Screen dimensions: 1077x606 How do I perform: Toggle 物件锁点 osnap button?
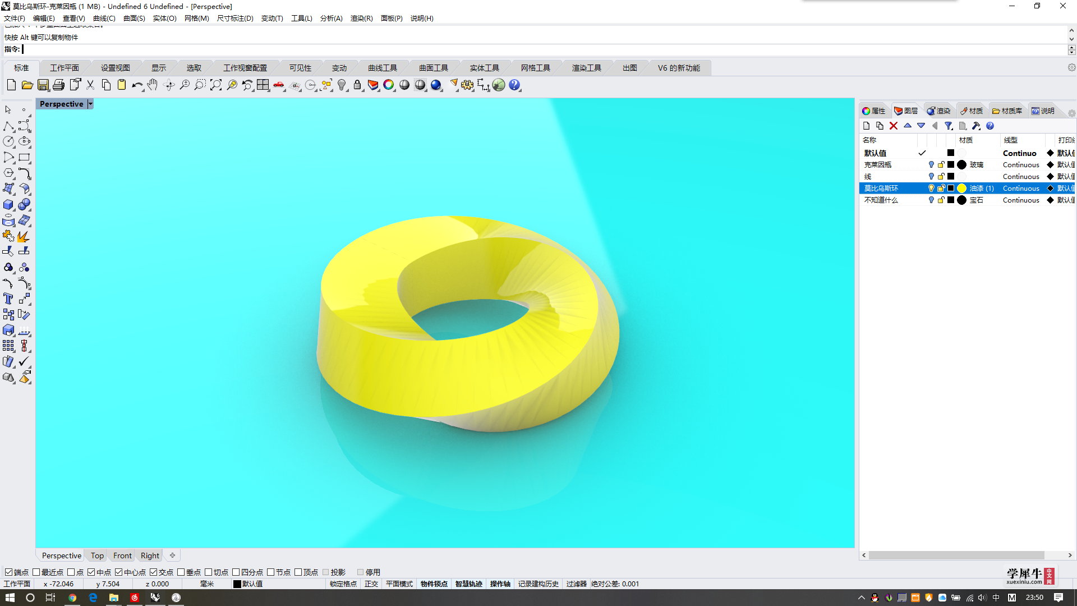click(434, 584)
